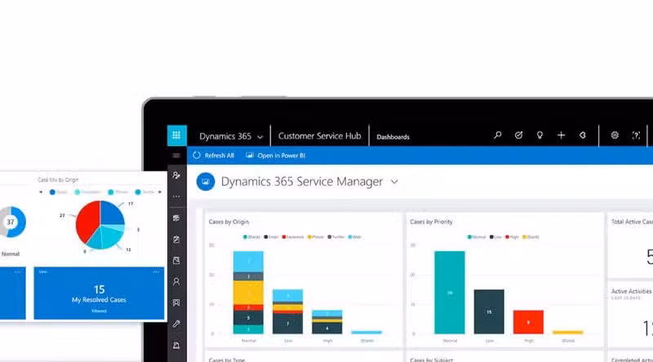Select High legend entry in Cases by Priority
The width and height of the screenshot is (653, 362).
pos(513,236)
